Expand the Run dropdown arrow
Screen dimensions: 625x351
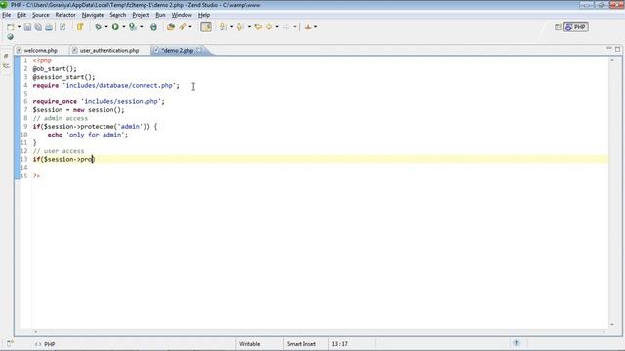coord(124,27)
